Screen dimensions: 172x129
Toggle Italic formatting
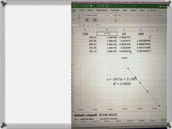tap(91, 20)
